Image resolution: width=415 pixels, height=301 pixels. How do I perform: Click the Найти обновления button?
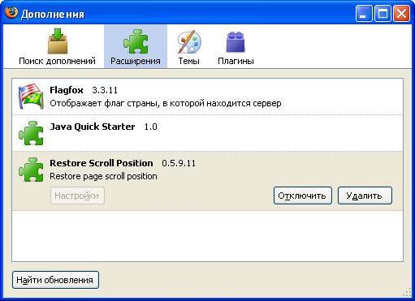[55, 280]
